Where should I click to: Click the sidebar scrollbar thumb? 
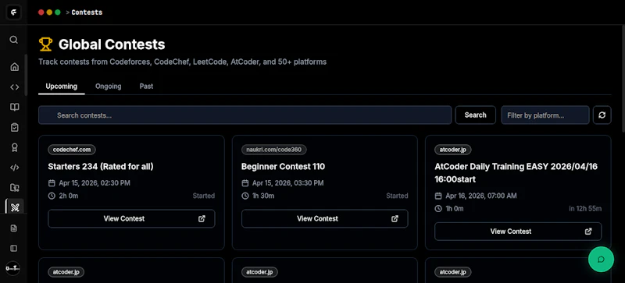(x=26, y=74)
